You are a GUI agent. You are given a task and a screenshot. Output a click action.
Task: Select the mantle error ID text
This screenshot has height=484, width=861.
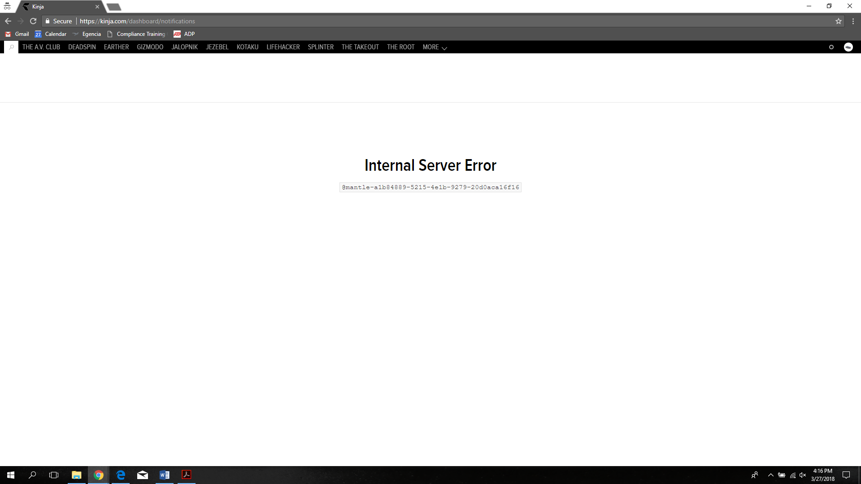click(x=430, y=187)
